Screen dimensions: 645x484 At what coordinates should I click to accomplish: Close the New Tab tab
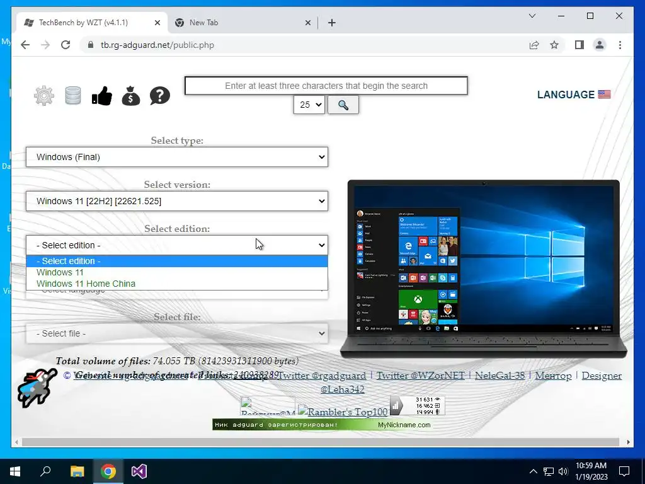(x=307, y=23)
